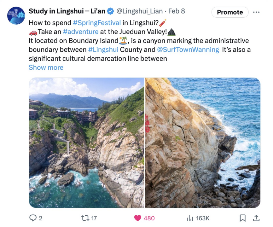Open the three-dot more options menu

pyautogui.click(x=256, y=12)
